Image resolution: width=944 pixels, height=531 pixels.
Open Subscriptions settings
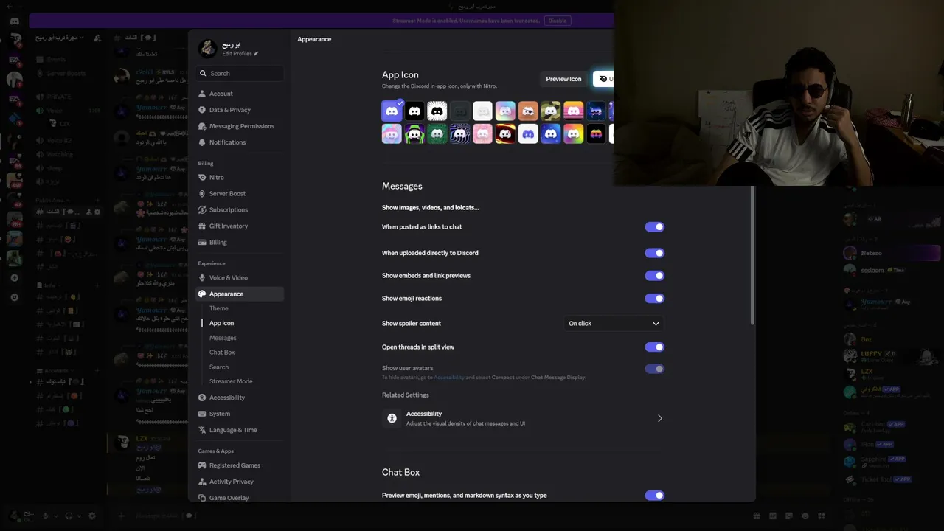click(240, 210)
